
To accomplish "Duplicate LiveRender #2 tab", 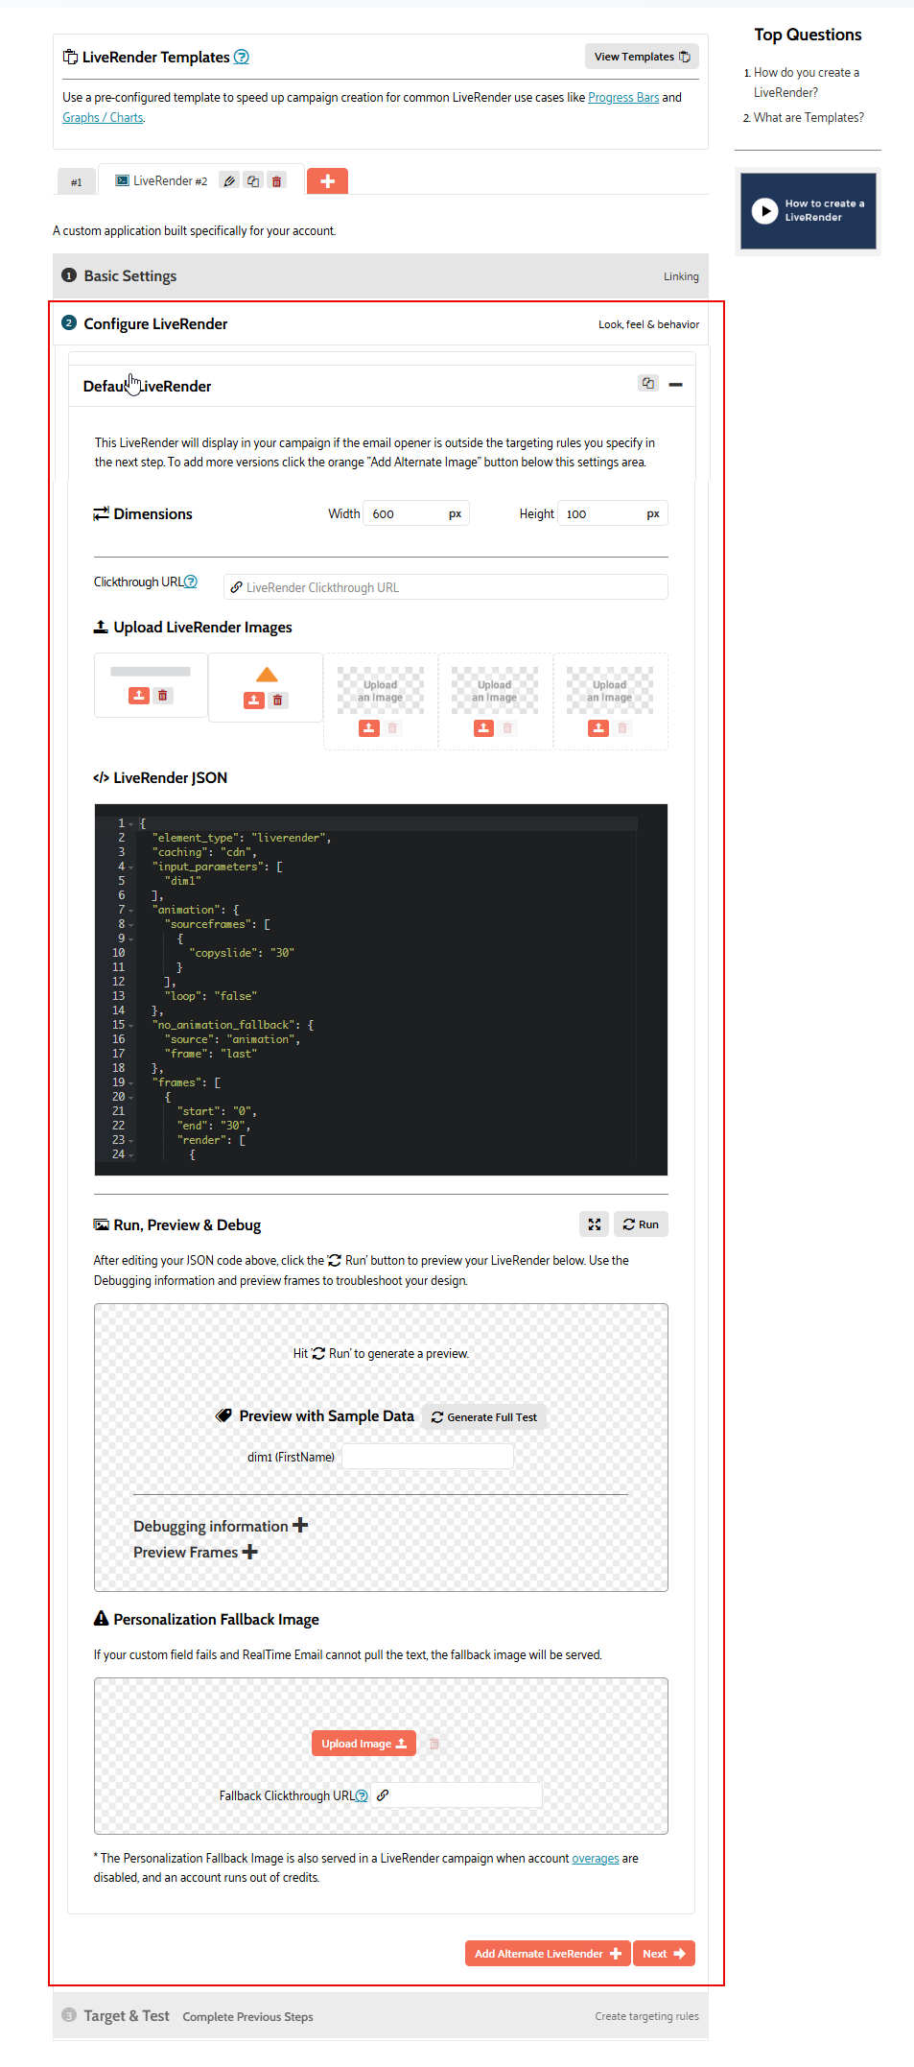I will [253, 181].
